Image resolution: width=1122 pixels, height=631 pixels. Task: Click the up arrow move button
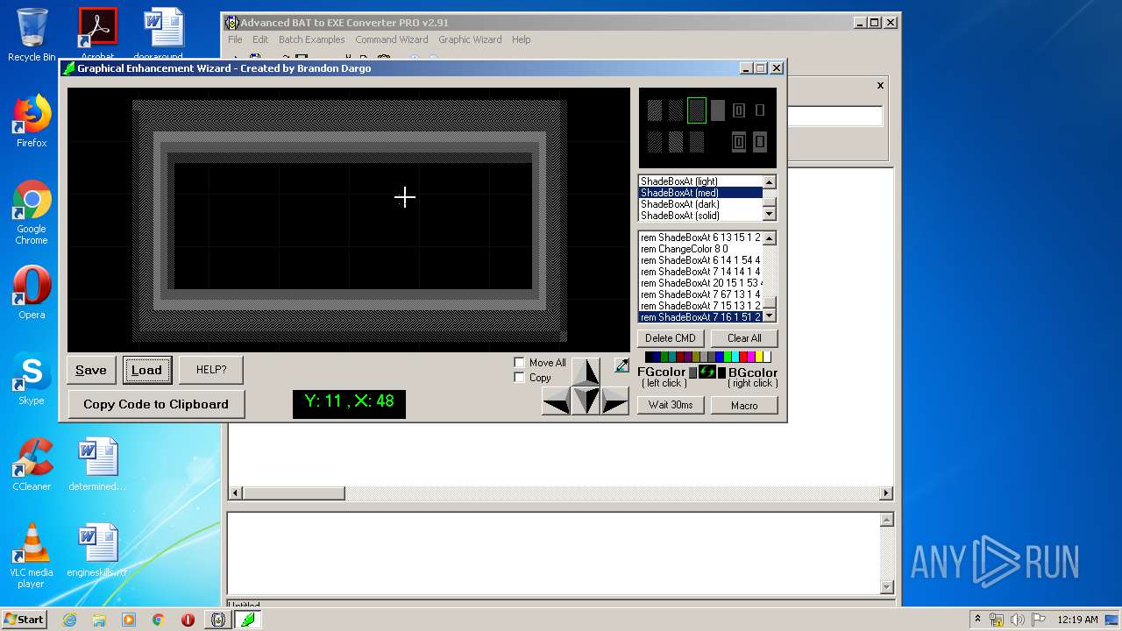coord(586,372)
